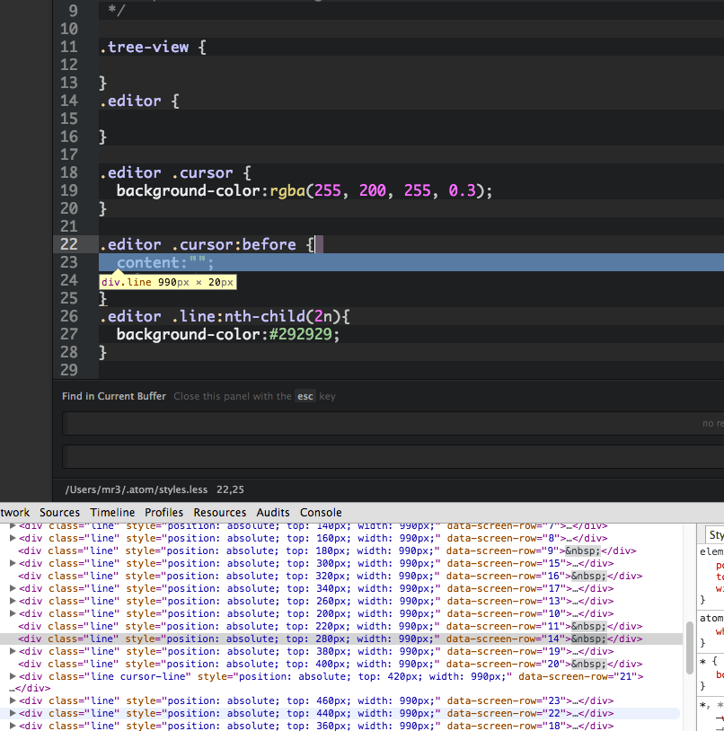Open the Audits tab
This screenshot has width=724, height=731.
[x=273, y=513]
